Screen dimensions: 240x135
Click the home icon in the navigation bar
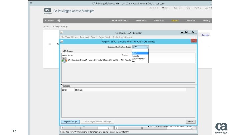59,21
